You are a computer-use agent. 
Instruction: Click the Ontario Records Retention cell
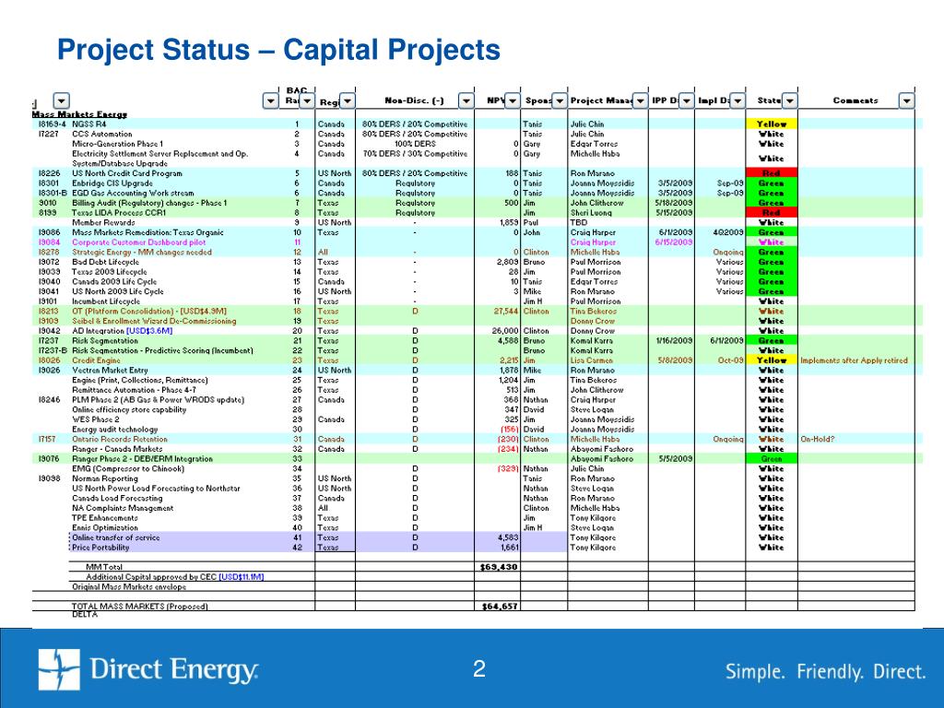[120, 439]
